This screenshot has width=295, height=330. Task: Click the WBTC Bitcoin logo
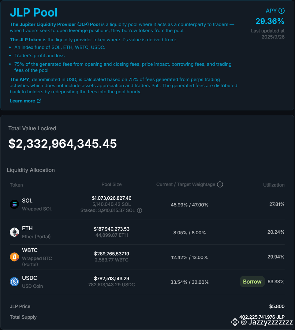pyautogui.click(x=14, y=257)
